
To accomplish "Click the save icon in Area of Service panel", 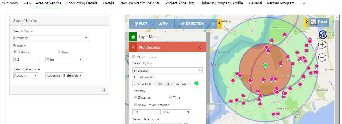I will tap(103, 90).
